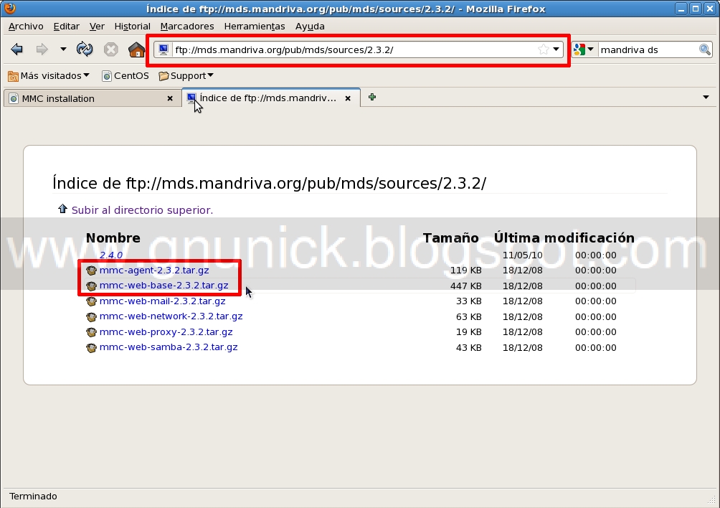Open the address bar history dropdown

tap(556, 50)
